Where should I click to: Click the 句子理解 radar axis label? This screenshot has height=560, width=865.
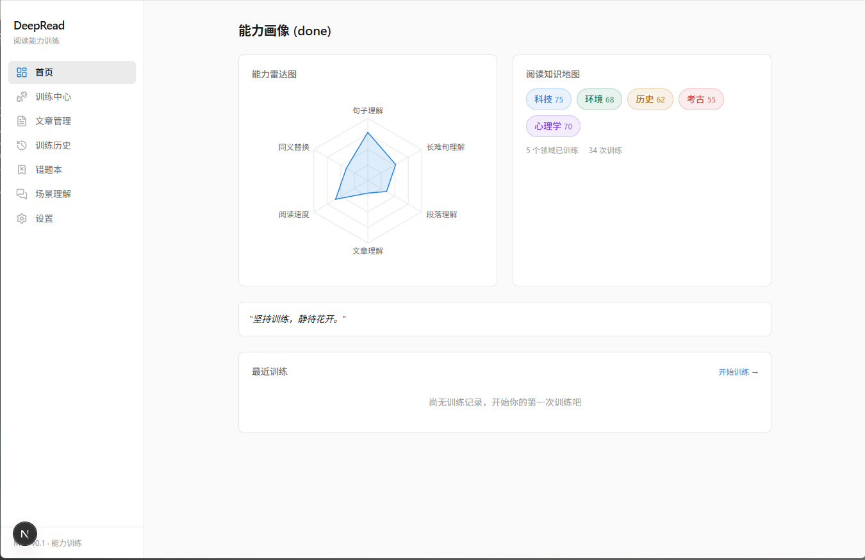(368, 110)
